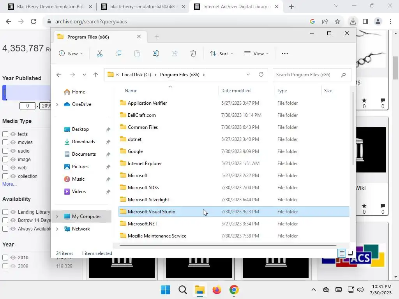Viewport: 399px width, 299px height.
Task: Switch to black-berry-simulator-6.0.0.668 Chrome tab
Action: [x=143, y=7]
